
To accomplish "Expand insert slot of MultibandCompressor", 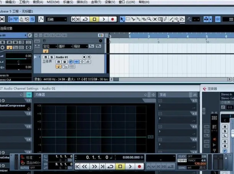I will (29, 109).
